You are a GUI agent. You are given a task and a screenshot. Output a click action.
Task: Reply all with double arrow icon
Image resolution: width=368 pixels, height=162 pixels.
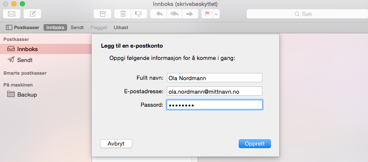(x=174, y=14)
